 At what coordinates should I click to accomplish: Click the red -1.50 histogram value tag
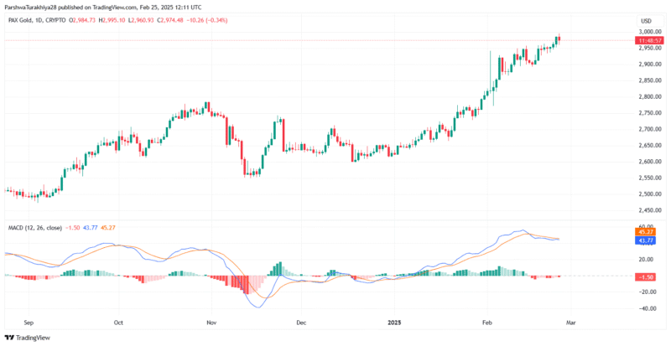tap(648, 276)
